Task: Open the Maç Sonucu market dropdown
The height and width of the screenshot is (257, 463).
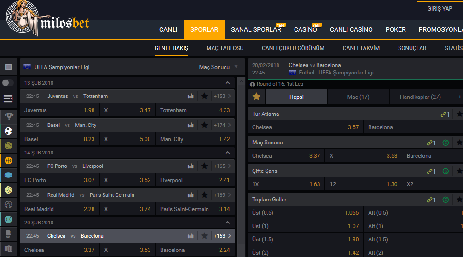Action: (x=219, y=67)
